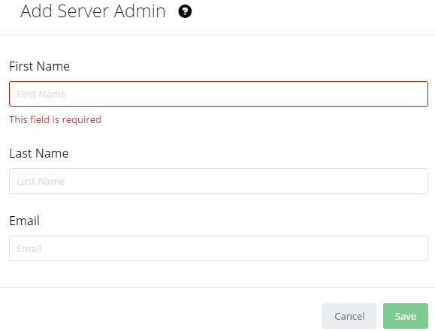The image size is (435, 331).
Task: Focus the First Name input field
Action: (x=219, y=94)
